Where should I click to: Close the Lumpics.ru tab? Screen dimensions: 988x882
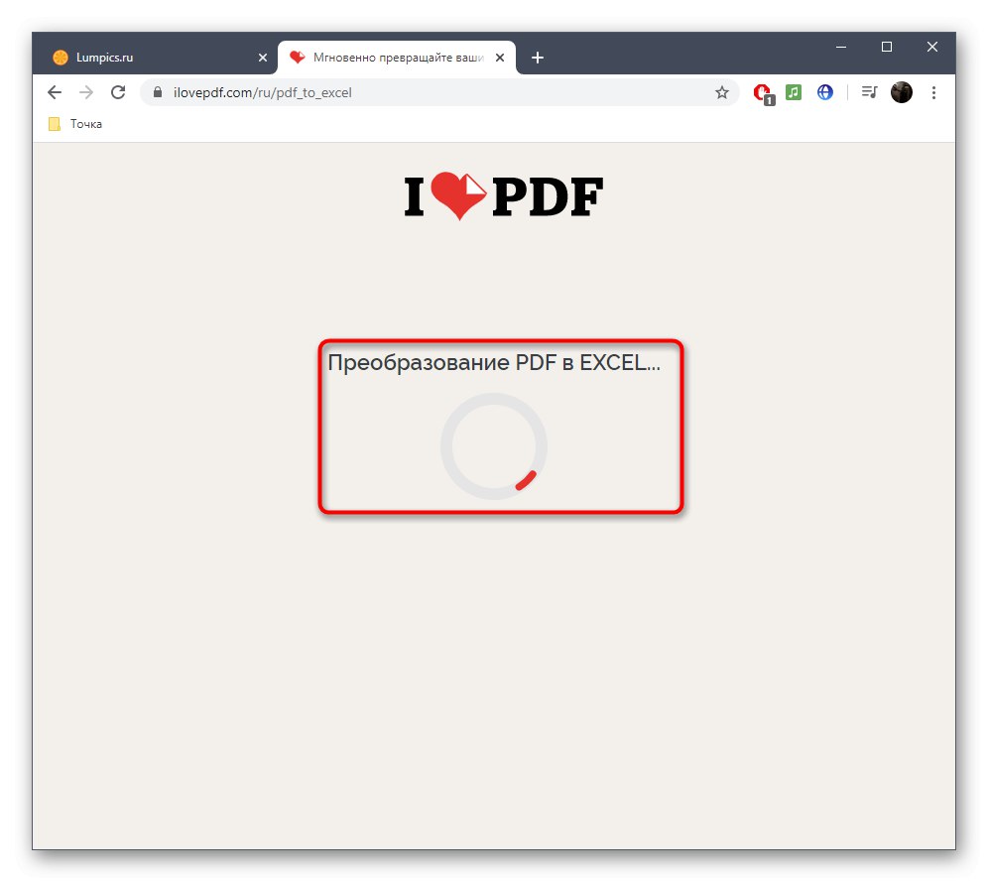[x=263, y=57]
